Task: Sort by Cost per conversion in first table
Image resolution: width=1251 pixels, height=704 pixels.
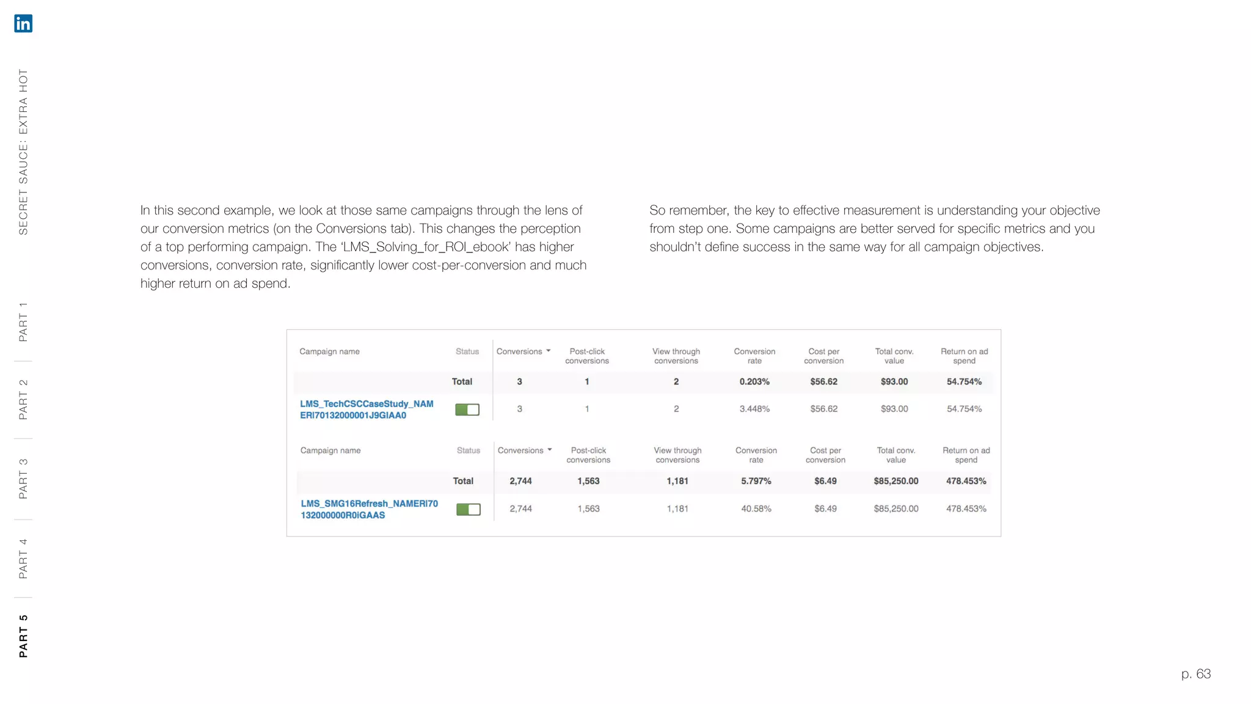Action: pyautogui.click(x=823, y=356)
